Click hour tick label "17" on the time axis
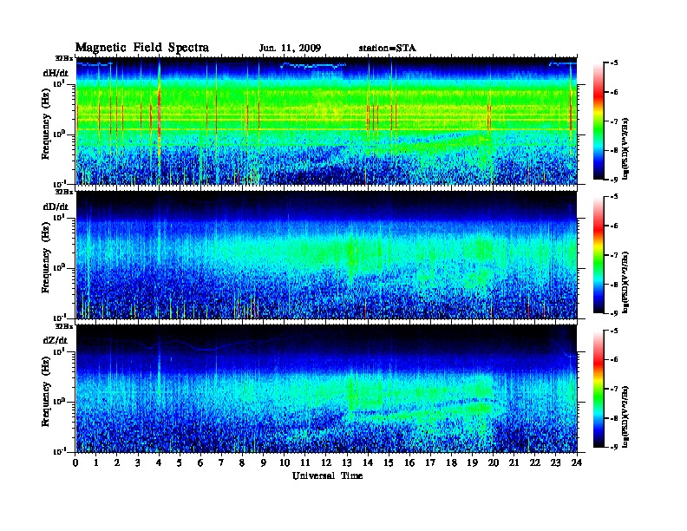Viewport: 687px width, 531px height. tap(431, 462)
